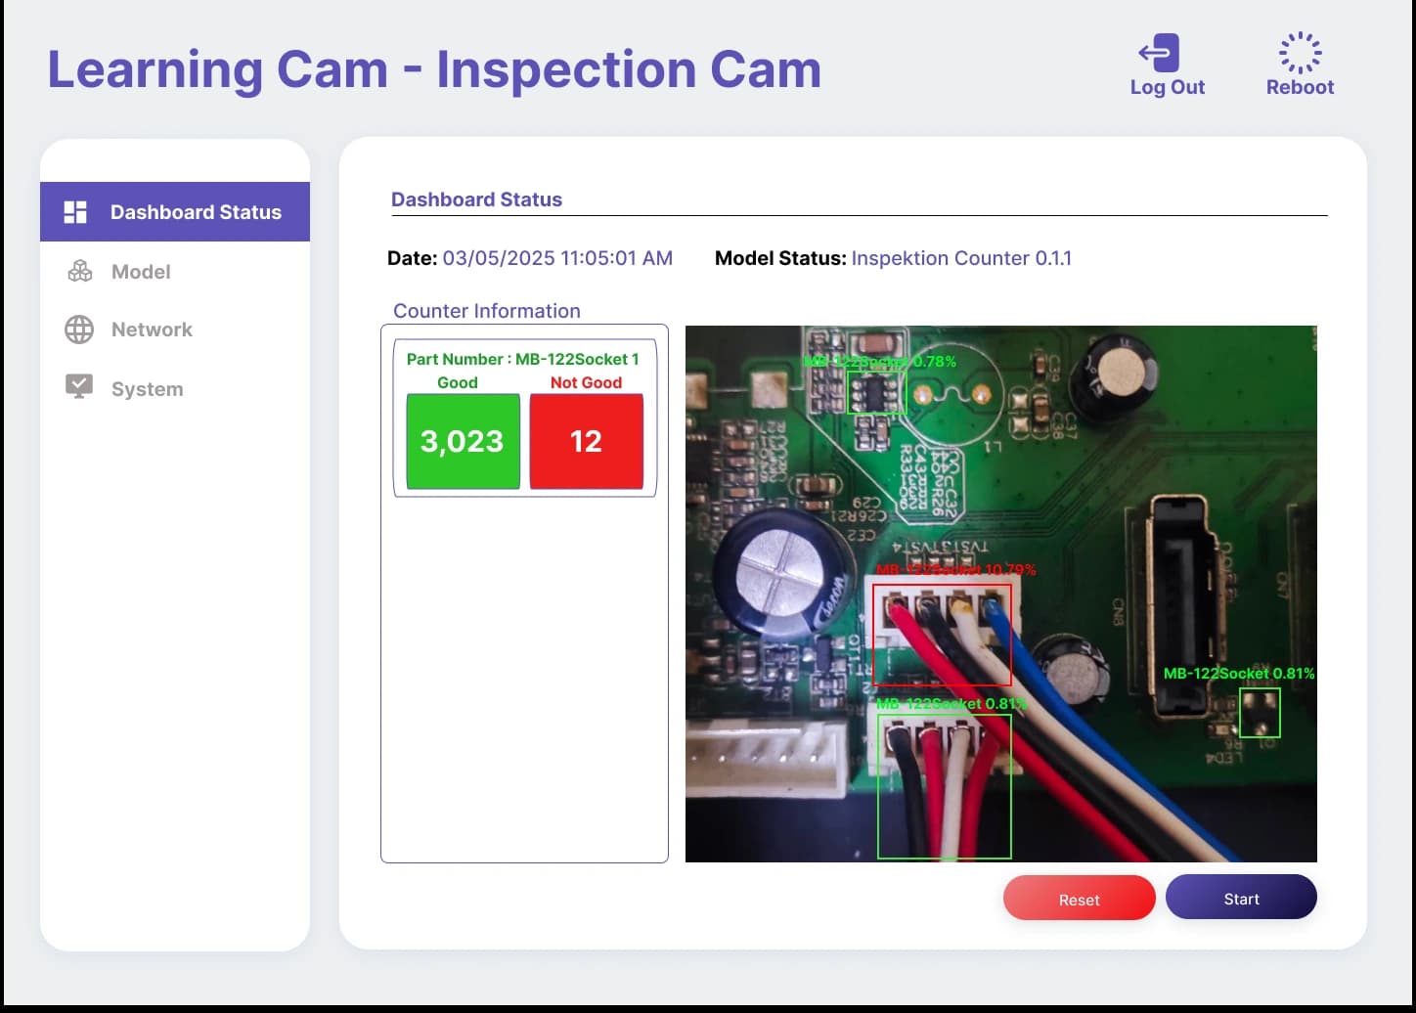Click the green Good label
This screenshot has height=1013, width=1416.
pyautogui.click(x=458, y=382)
